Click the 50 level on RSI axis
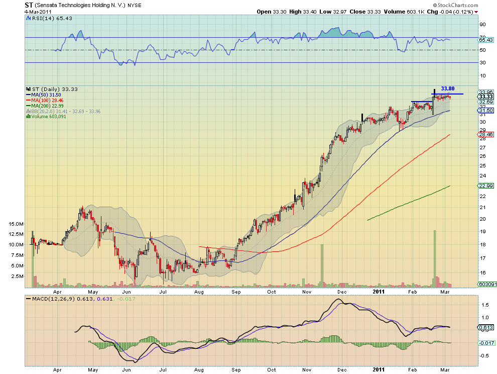Screen dimensions: 497x374 point(482,50)
